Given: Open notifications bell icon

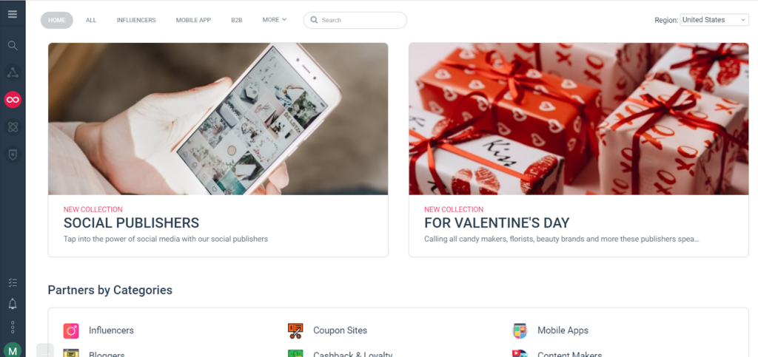Looking at the screenshot, I should 13,304.
